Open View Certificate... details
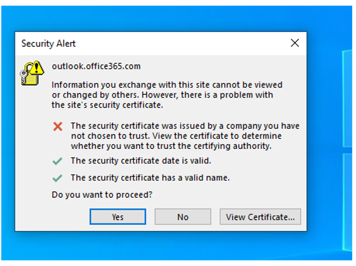Screen dimensions: 356x266 tap(260, 217)
